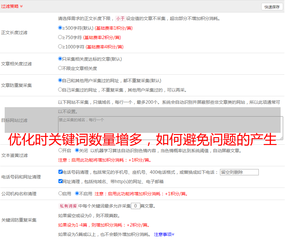The image size is (285, 240).
Task: Enable 文本鉴黄过滤 with 开启 radio
Action: (60, 150)
